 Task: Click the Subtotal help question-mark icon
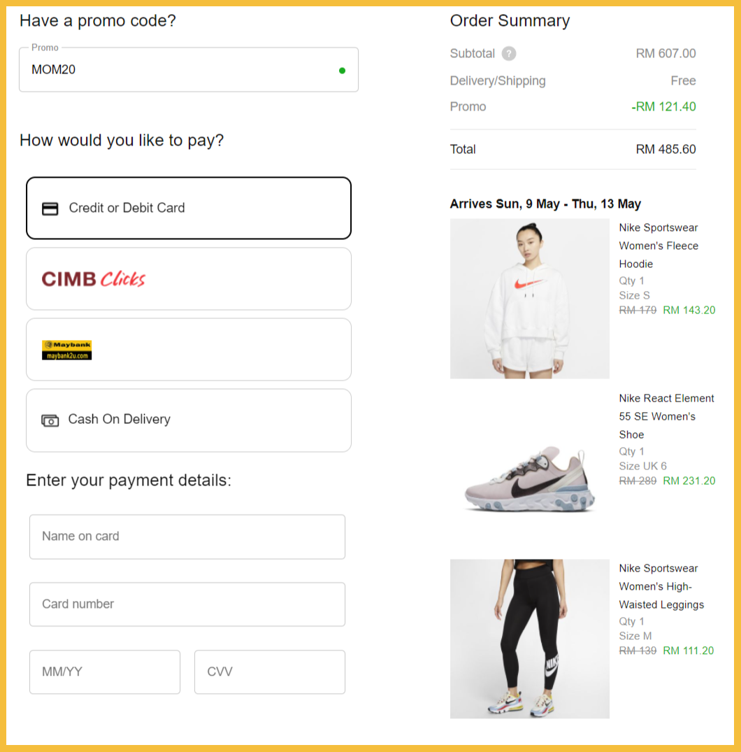509,54
